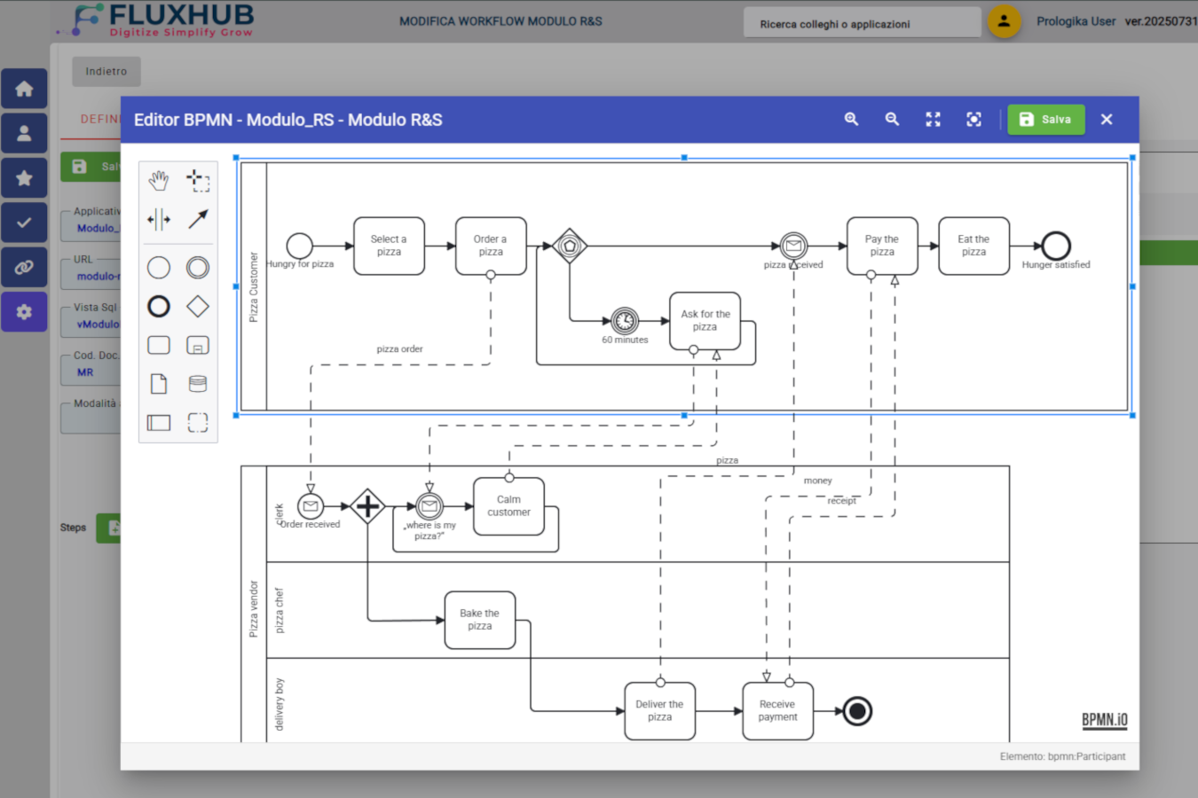Create an Intermediate Throw Event
Screen dimensions: 1198x798
click(x=197, y=267)
